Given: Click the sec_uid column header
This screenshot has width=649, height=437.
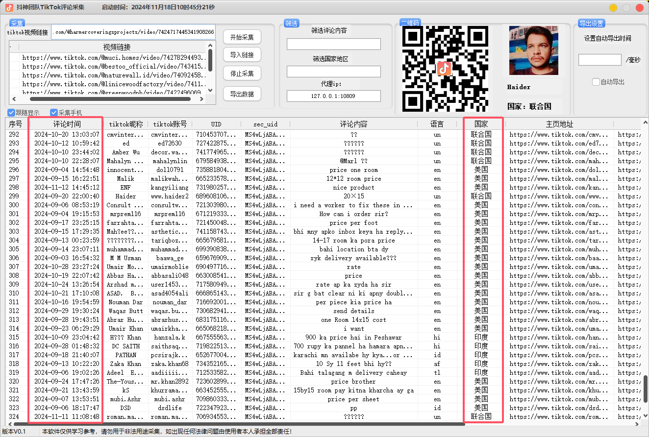Looking at the screenshot, I should pyautogui.click(x=266, y=124).
